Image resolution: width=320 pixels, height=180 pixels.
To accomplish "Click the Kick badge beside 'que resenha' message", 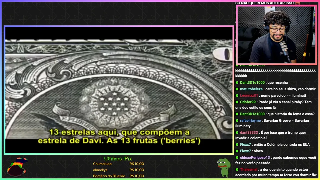I will tap(237, 82).
